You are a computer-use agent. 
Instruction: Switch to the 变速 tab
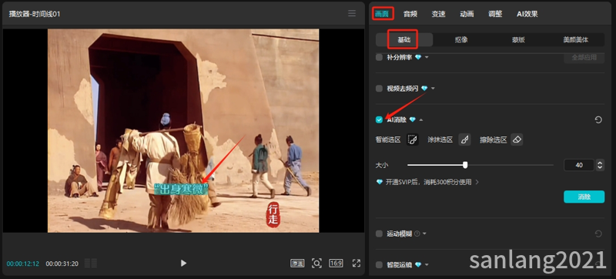[x=438, y=14]
